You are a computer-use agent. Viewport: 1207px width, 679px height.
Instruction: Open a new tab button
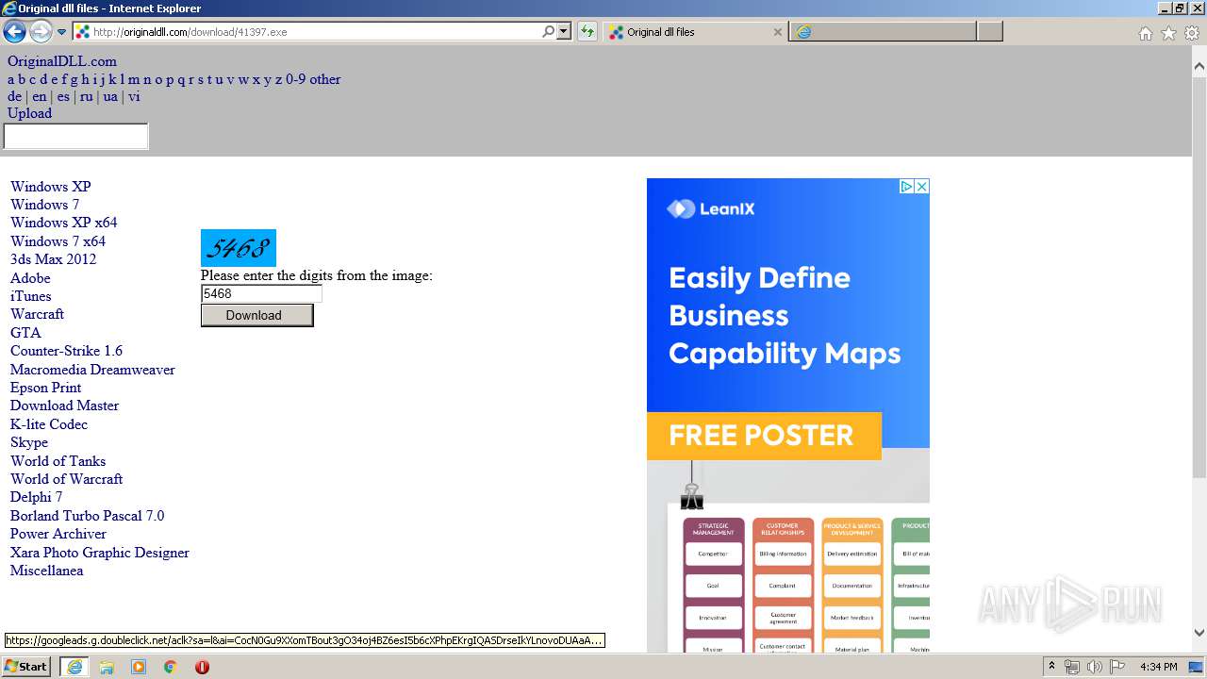click(989, 32)
